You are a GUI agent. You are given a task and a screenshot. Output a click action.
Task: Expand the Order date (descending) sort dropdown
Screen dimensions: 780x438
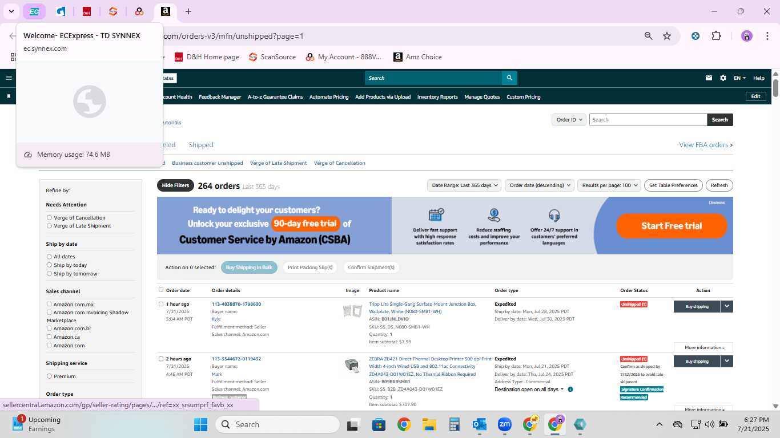pyautogui.click(x=539, y=185)
